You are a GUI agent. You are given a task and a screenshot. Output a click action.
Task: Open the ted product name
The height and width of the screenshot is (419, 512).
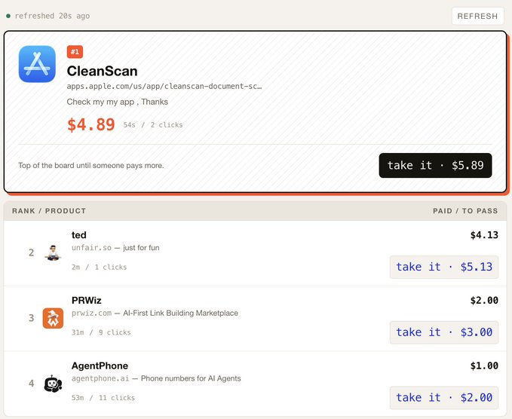79,235
